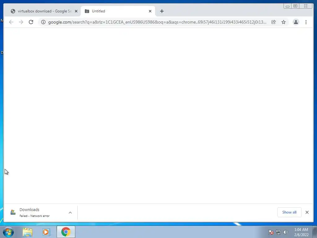Show desktop button at taskbar edge

[x=315, y=232]
